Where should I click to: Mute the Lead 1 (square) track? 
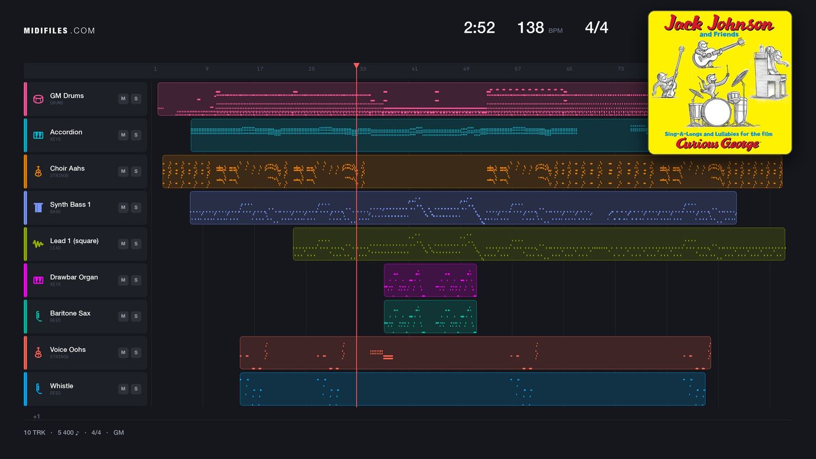(123, 244)
